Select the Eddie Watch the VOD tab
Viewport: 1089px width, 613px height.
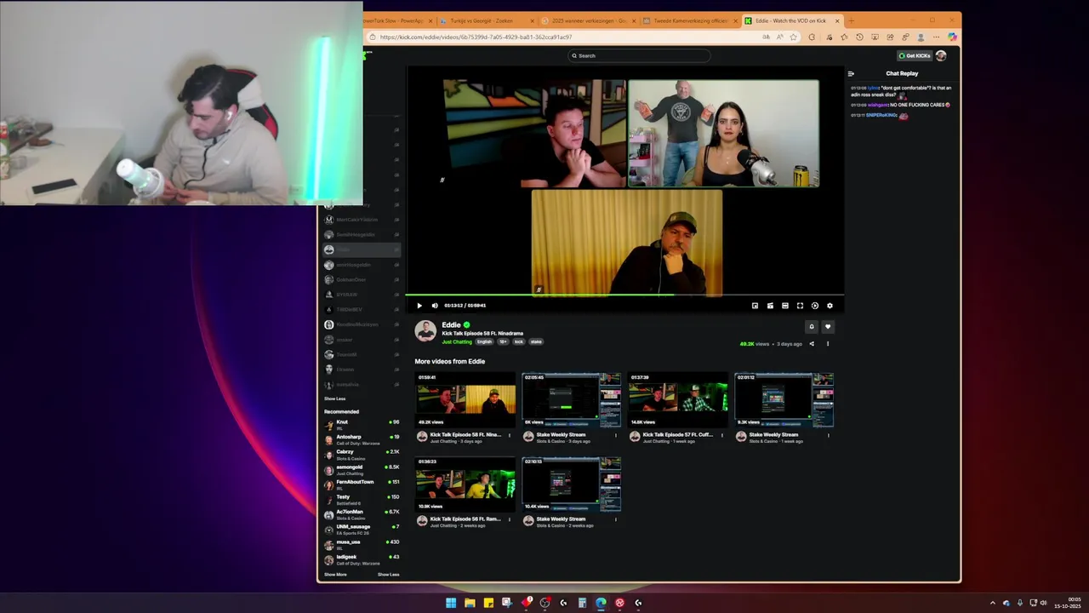point(792,20)
